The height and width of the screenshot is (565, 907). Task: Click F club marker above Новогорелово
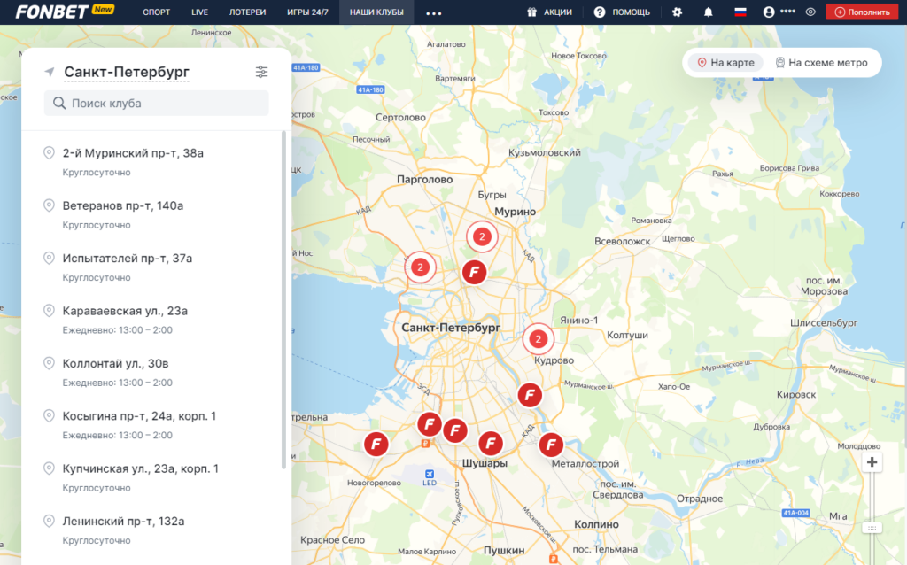(376, 445)
